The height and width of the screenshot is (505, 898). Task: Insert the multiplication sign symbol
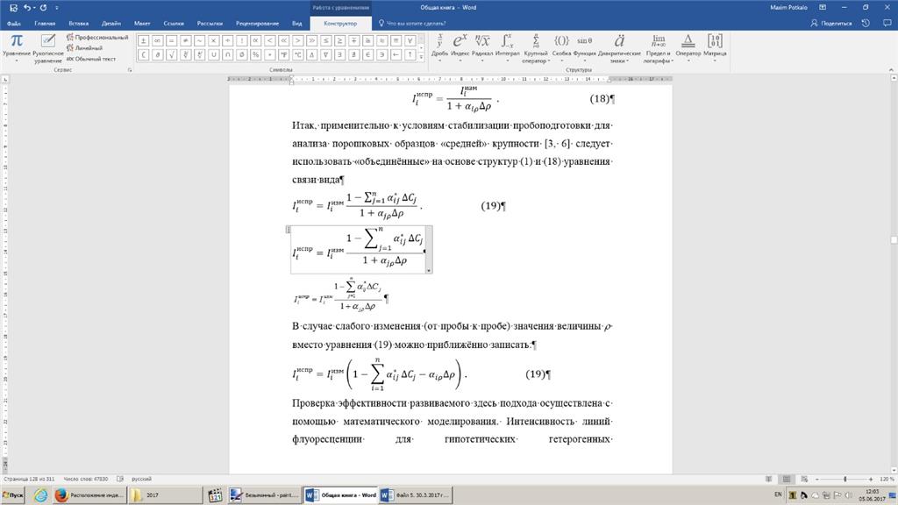[x=213, y=40]
